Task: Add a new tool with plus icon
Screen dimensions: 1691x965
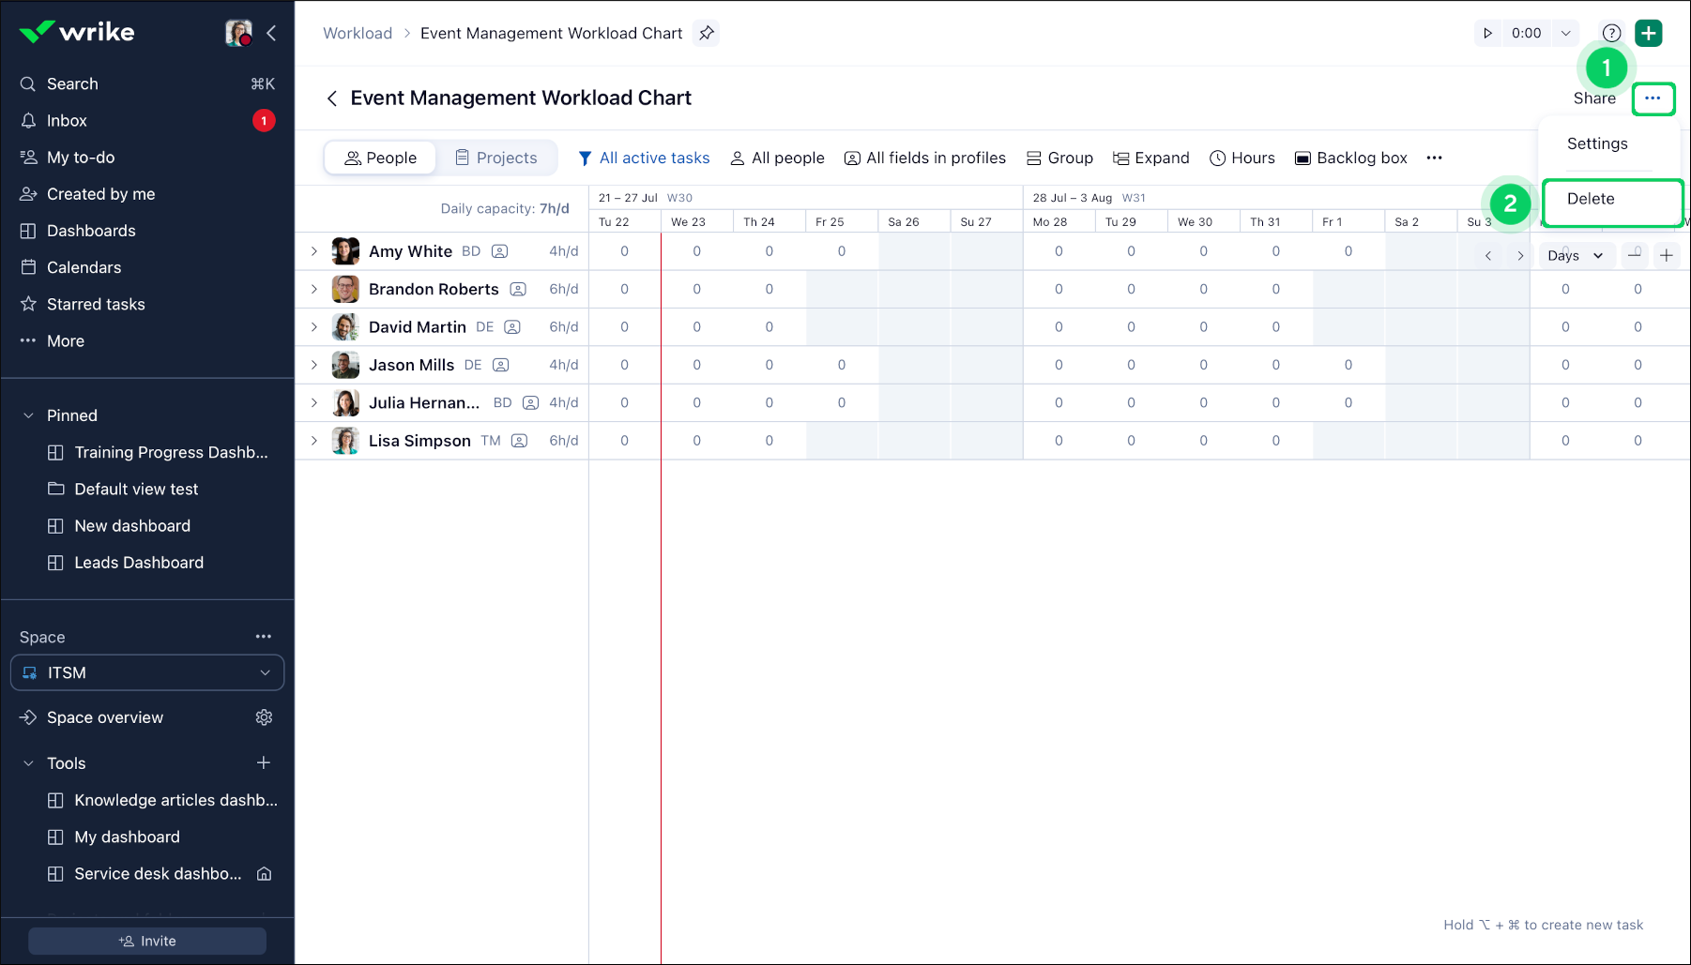Action: click(x=264, y=763)
